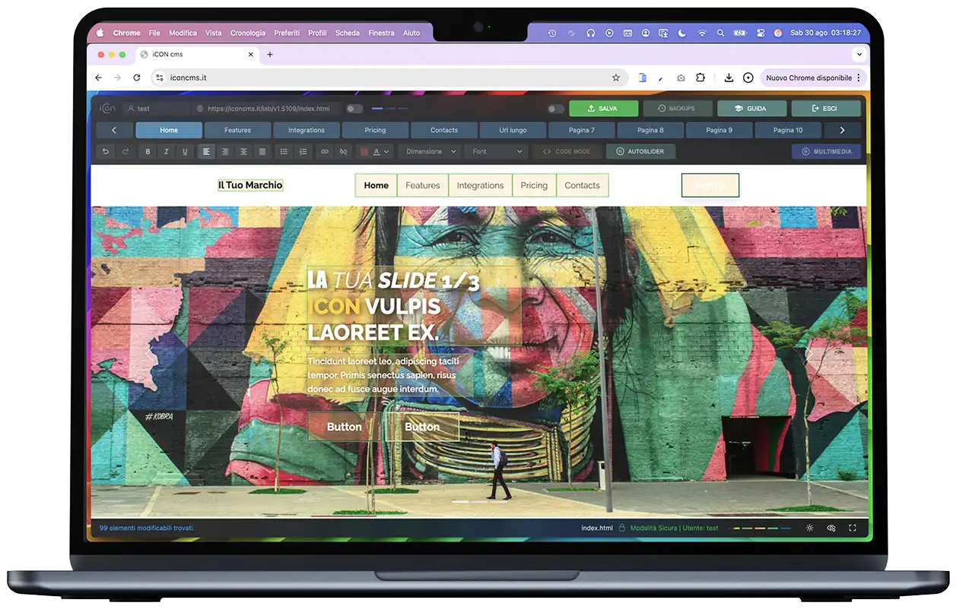Apply bold formatting with the B icon

[148, 152]
